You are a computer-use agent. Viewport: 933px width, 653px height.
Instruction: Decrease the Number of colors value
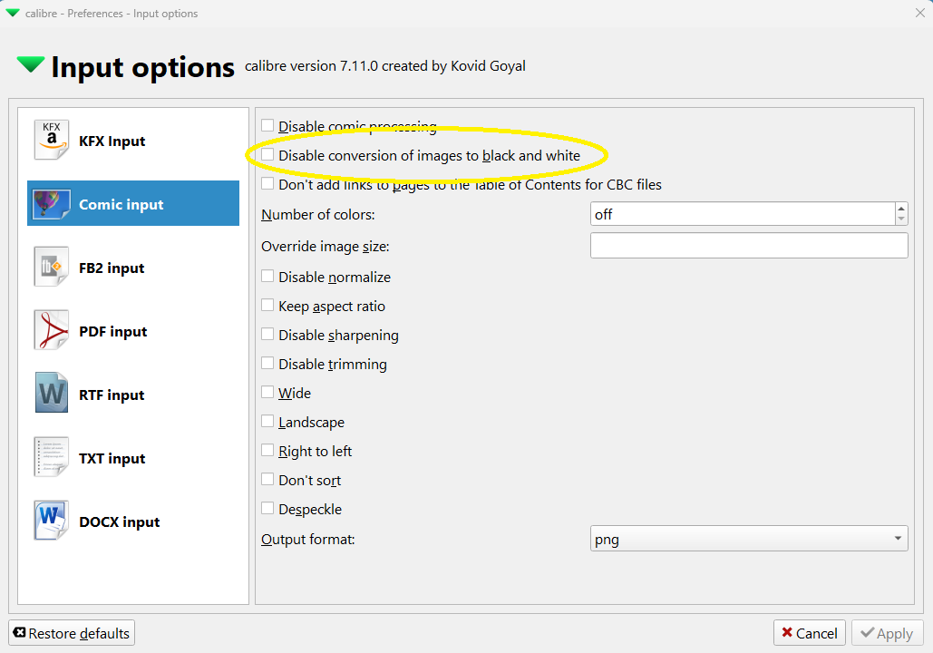(x=900, y=219)
